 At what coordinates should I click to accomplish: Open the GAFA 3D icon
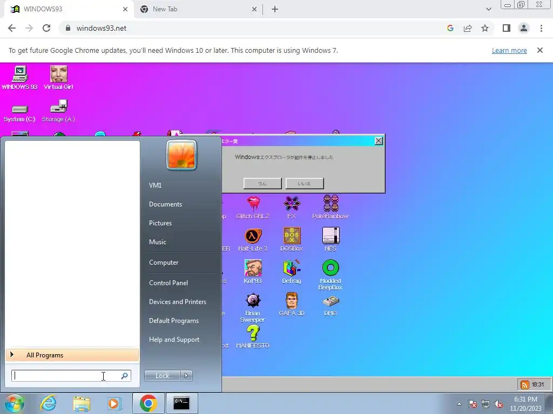[x=292, y=305]
